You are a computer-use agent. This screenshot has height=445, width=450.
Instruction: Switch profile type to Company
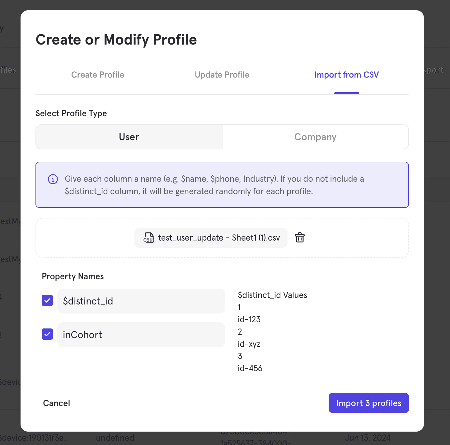click(x=315, y=137)
